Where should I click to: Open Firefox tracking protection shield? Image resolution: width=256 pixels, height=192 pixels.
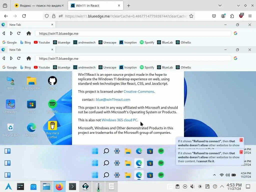pos(47,16)
